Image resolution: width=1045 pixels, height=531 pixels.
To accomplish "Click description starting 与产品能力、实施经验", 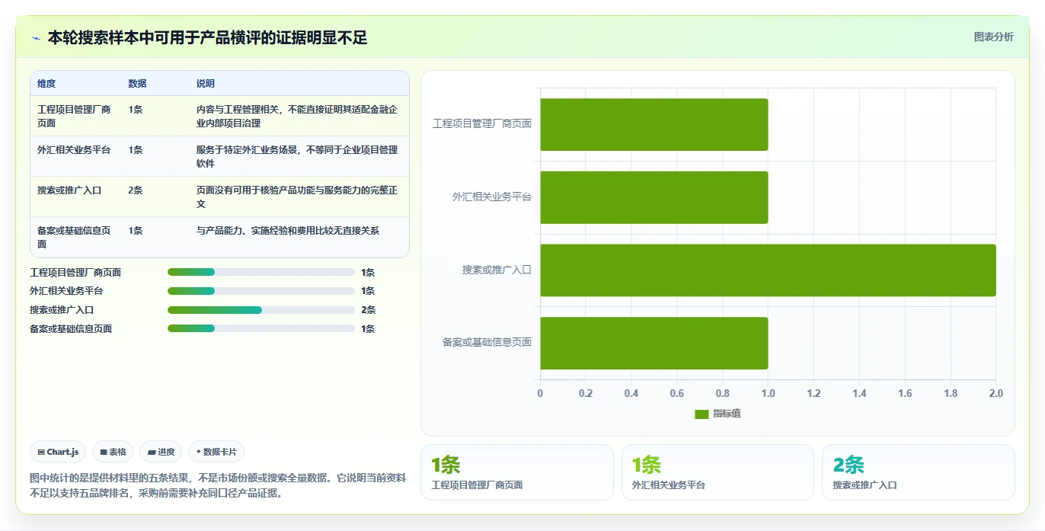I will tap(288, 231).
